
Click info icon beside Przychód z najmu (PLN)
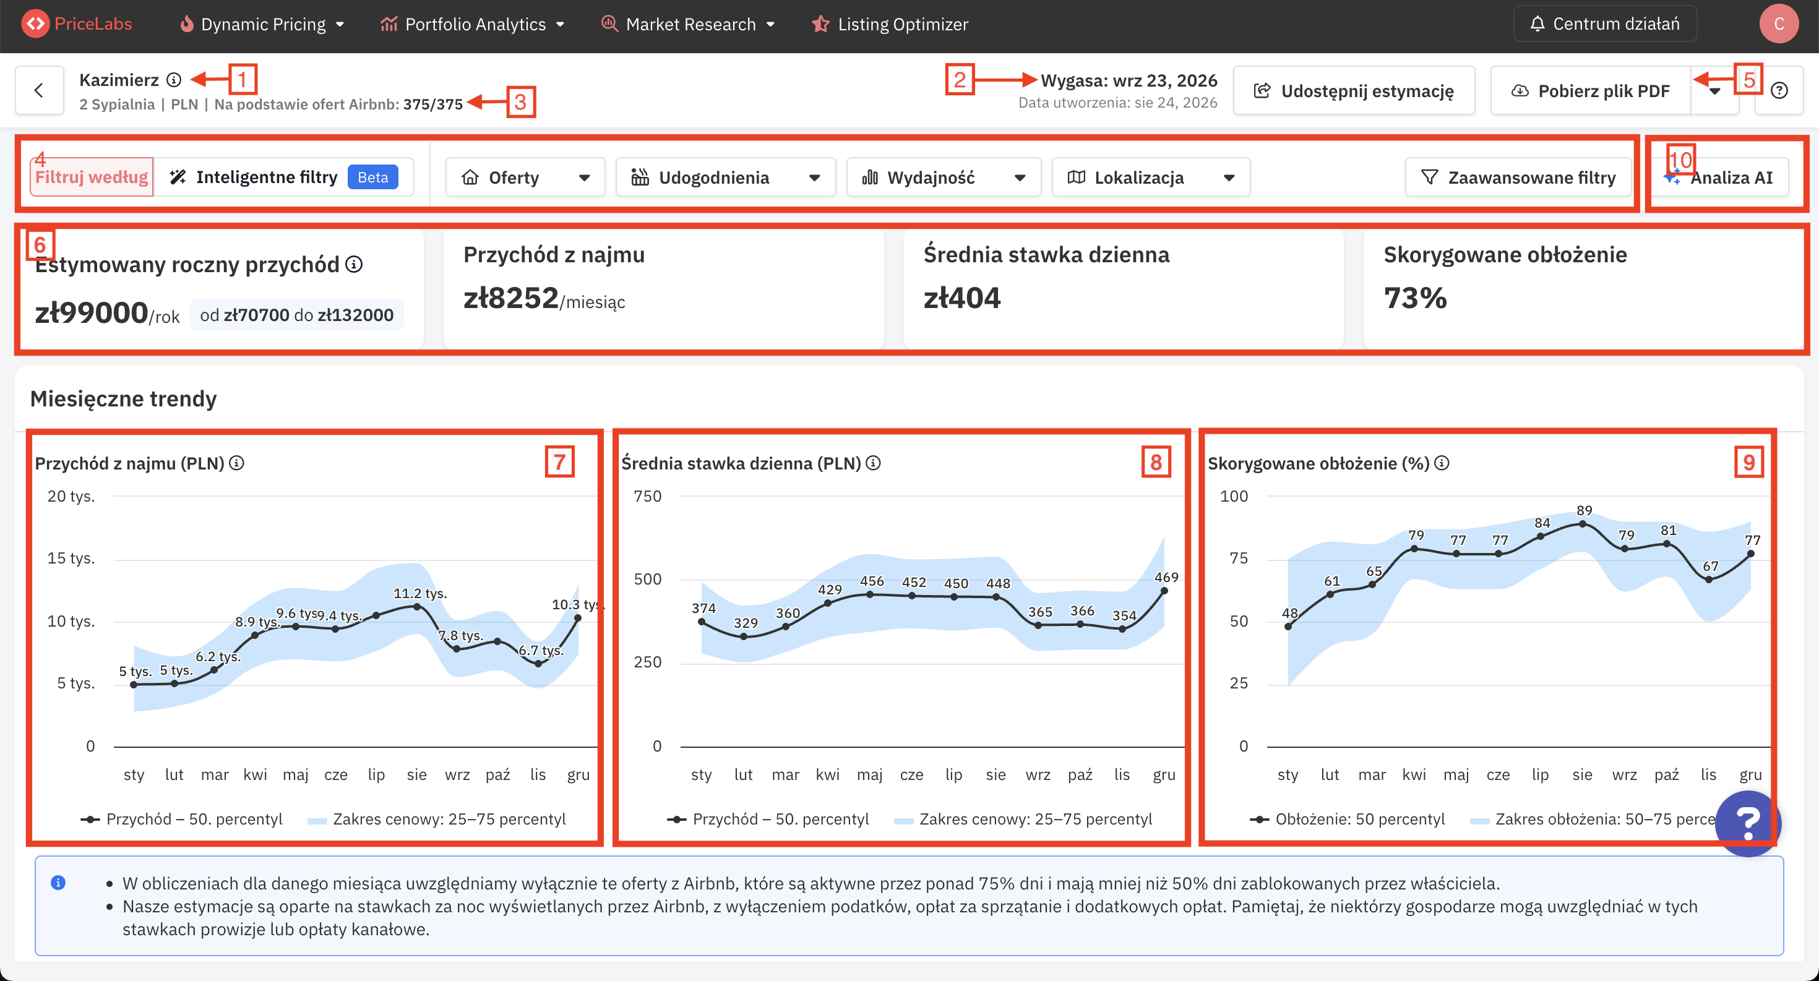pyautogui.click(x=237, y=463)
